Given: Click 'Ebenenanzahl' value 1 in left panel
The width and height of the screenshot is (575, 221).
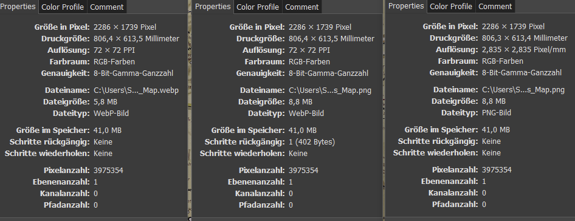Looking at the screenshot, I should [x=95, y=182].
